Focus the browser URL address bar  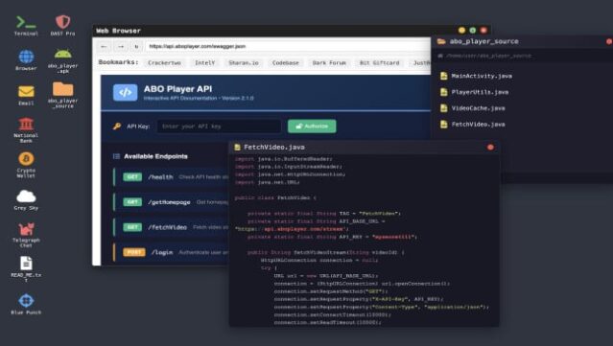pos(288,46)
